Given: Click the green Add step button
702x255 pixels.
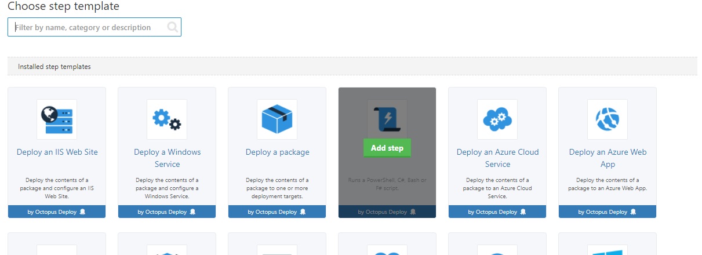Looking at the screenshot, I should 387,148.
